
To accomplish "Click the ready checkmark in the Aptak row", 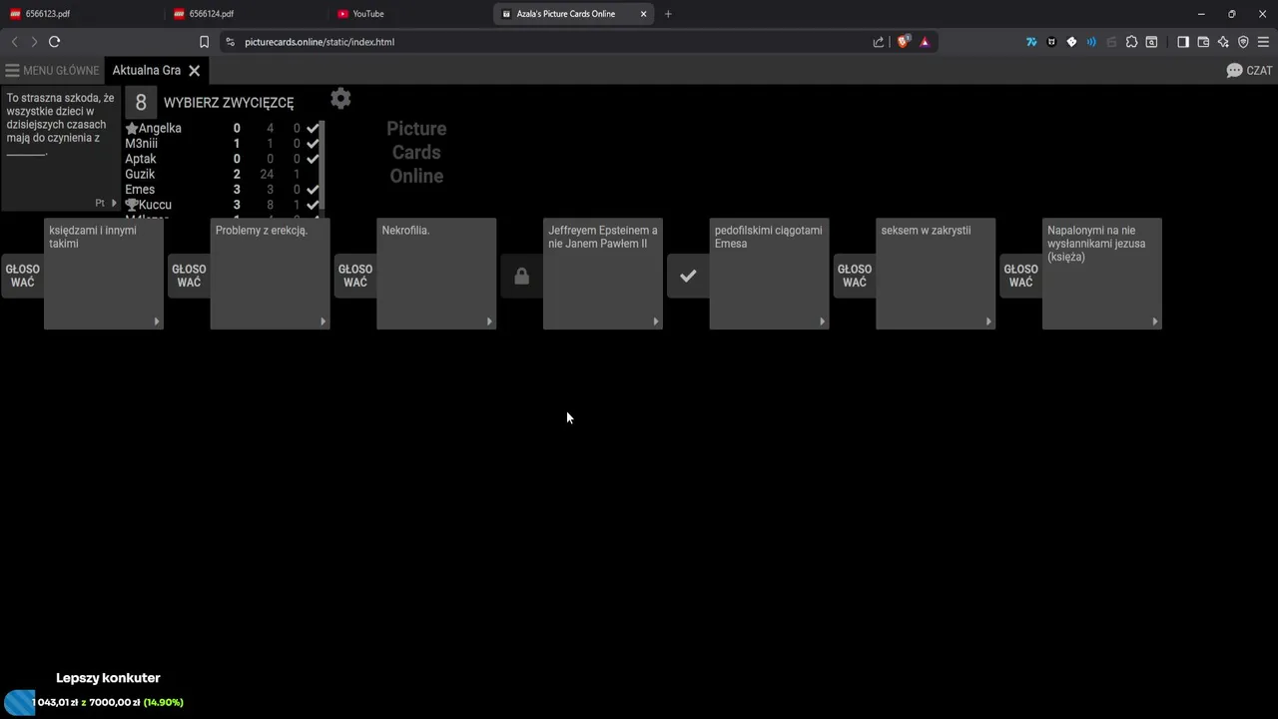I will pos(313,159).
